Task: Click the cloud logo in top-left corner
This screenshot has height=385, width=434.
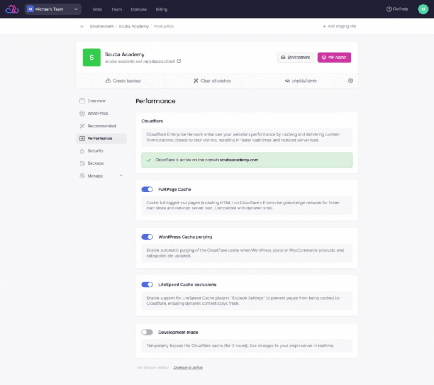Action: 12,9
